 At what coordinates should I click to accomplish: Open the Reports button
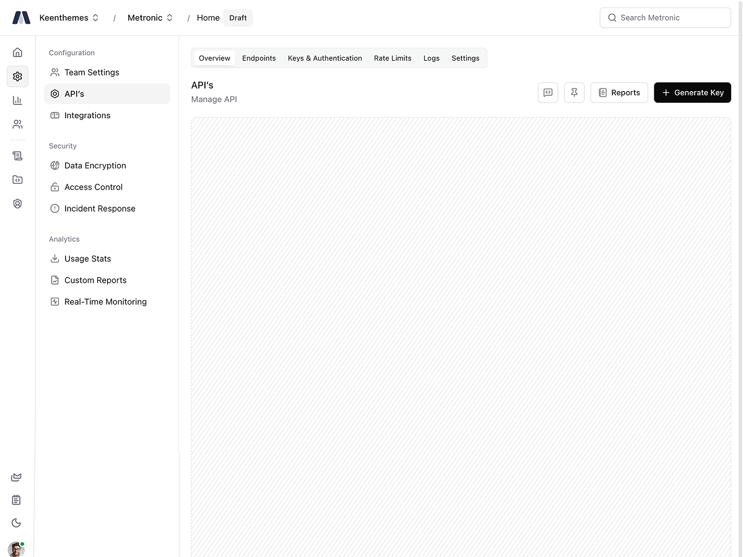[x=619, y=93]
